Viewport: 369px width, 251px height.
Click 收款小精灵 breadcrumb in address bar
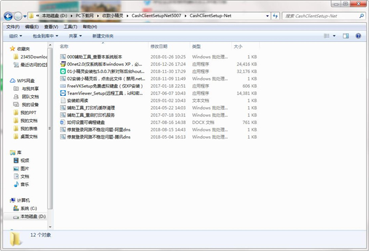(x=113, y=16)
